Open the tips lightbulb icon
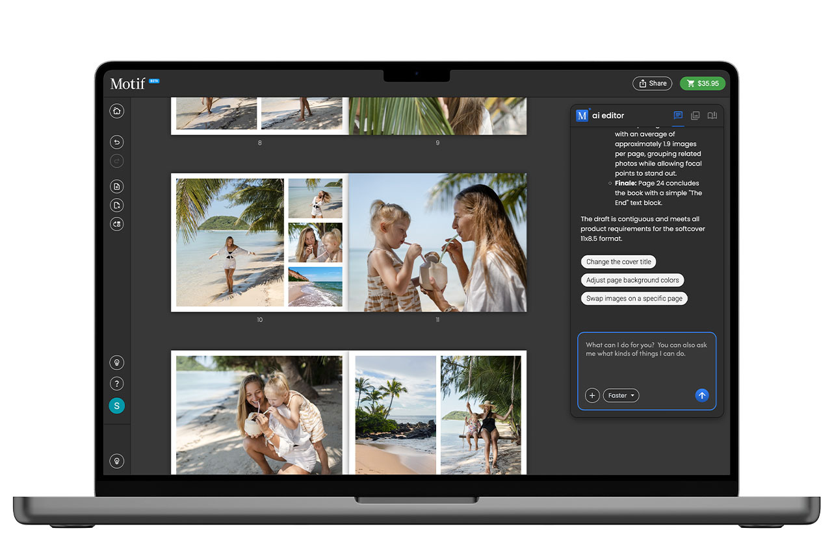 pyautogui.click(x=117, y=362)
